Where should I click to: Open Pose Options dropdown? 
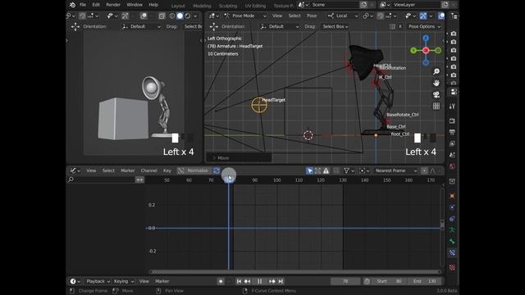pos(424,26)
